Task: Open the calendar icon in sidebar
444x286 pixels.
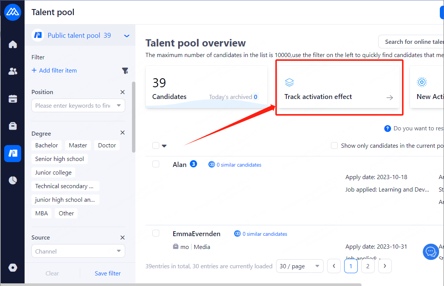Action: [x=13, y=99]
